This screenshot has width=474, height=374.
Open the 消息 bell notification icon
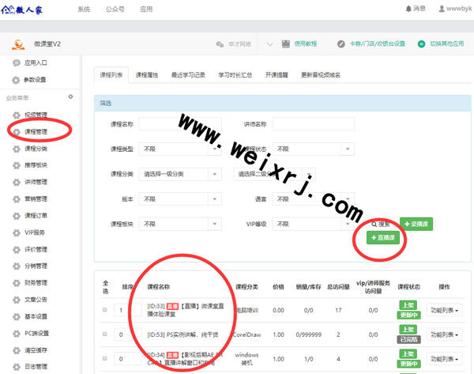point(408,9)
